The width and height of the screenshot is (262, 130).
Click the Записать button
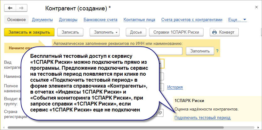click(x=70, y=32)
